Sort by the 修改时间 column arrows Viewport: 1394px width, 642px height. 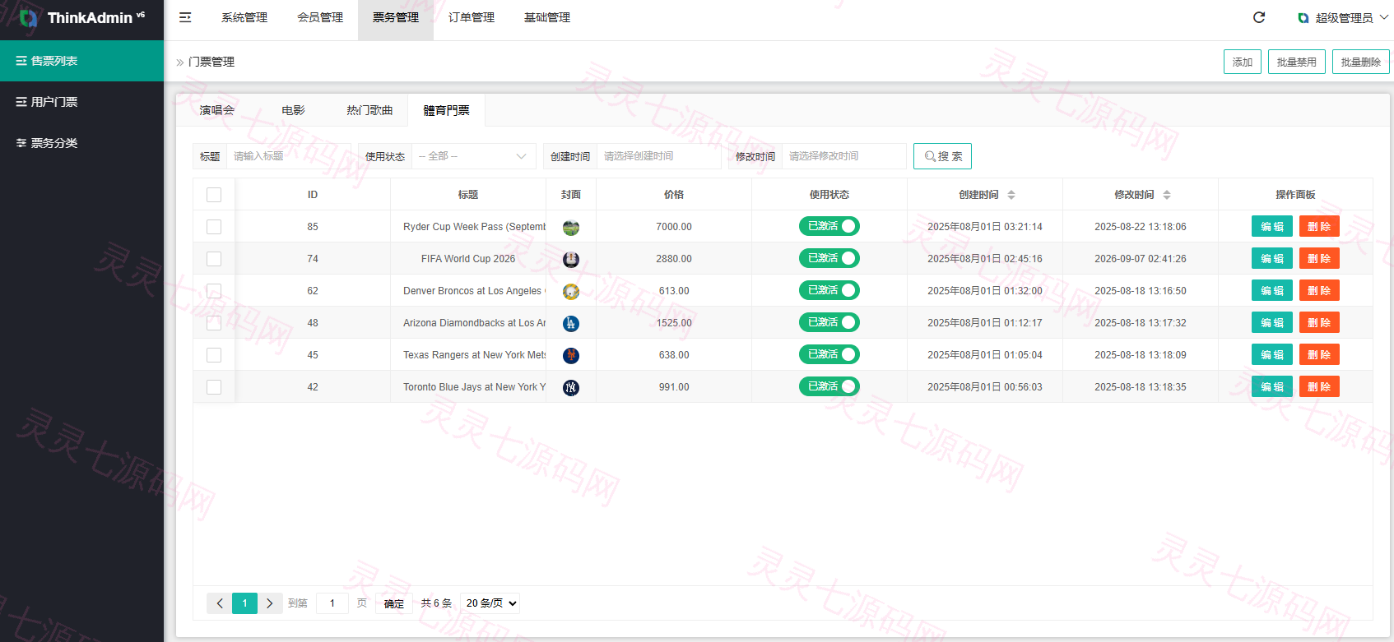coord(1167,195)
